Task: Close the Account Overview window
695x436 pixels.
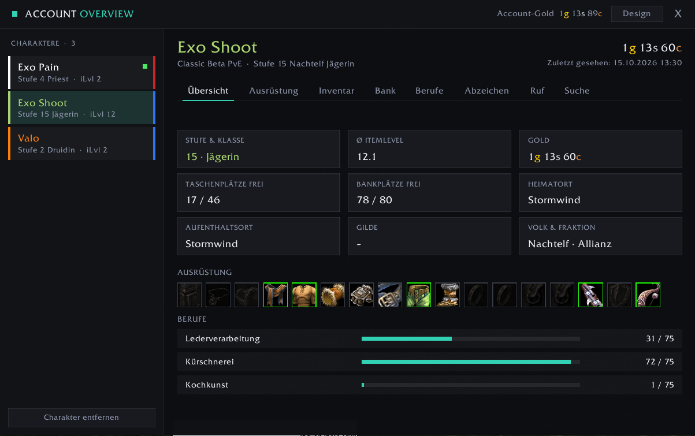Action: (x=678, y=14)
